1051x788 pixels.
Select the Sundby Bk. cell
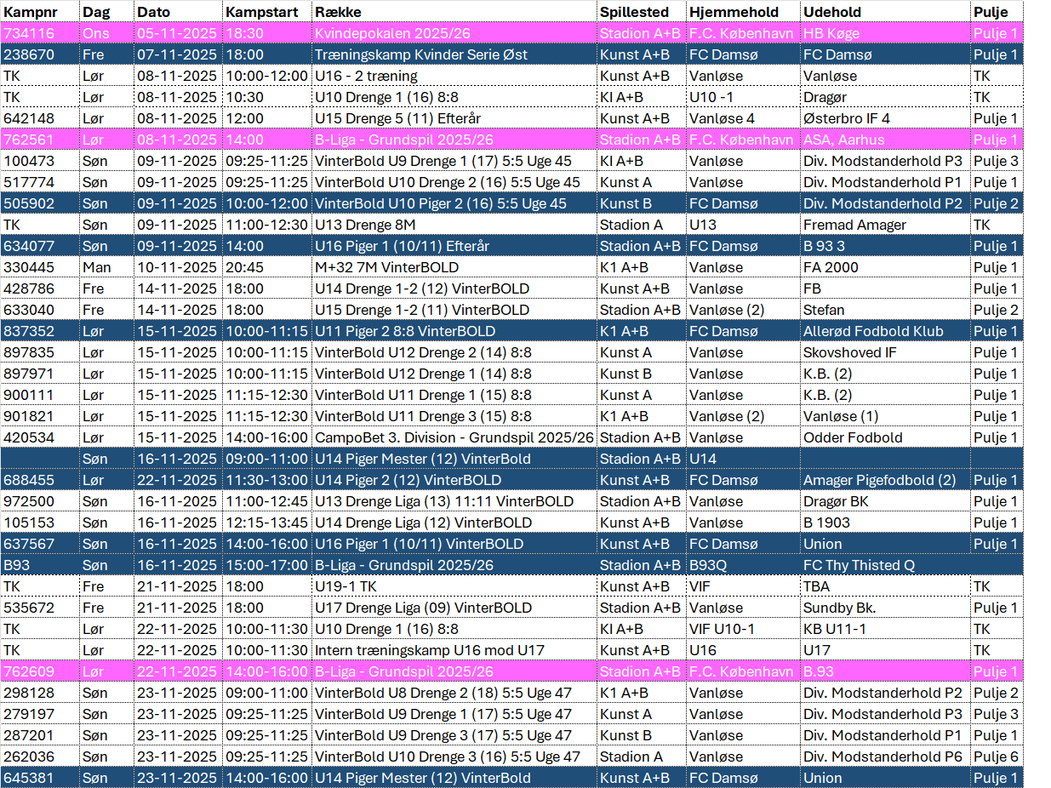point(839,608)
